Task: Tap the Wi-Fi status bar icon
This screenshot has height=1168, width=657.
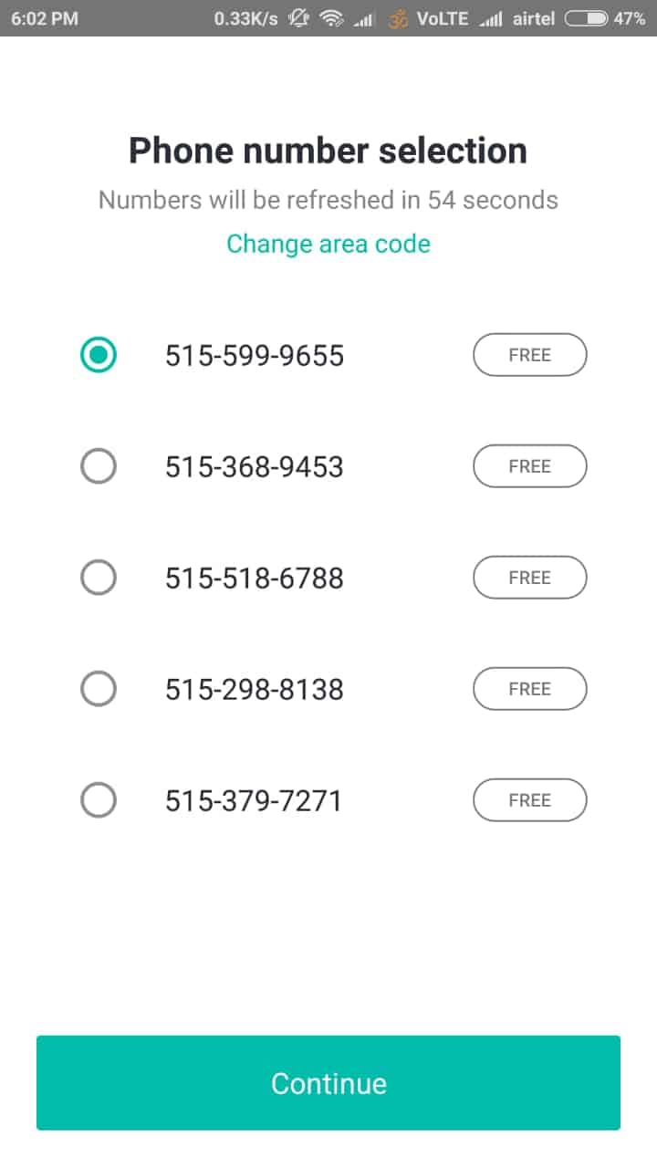Action: [x=331, y=18]
